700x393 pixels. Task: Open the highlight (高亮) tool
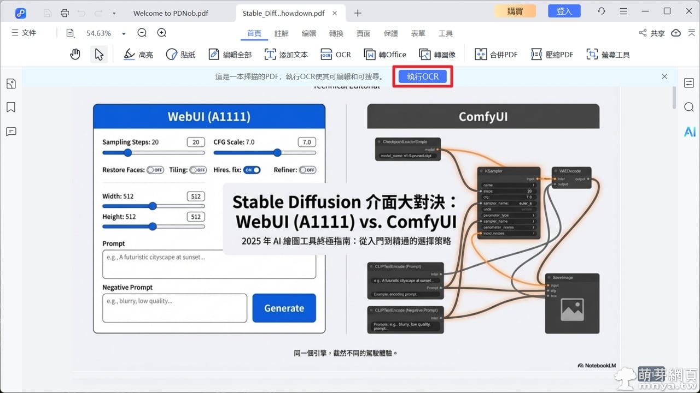click(x=138, y=55)
